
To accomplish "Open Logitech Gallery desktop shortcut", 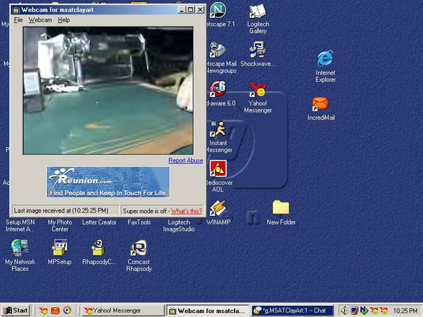I will [x=258, y=11].
